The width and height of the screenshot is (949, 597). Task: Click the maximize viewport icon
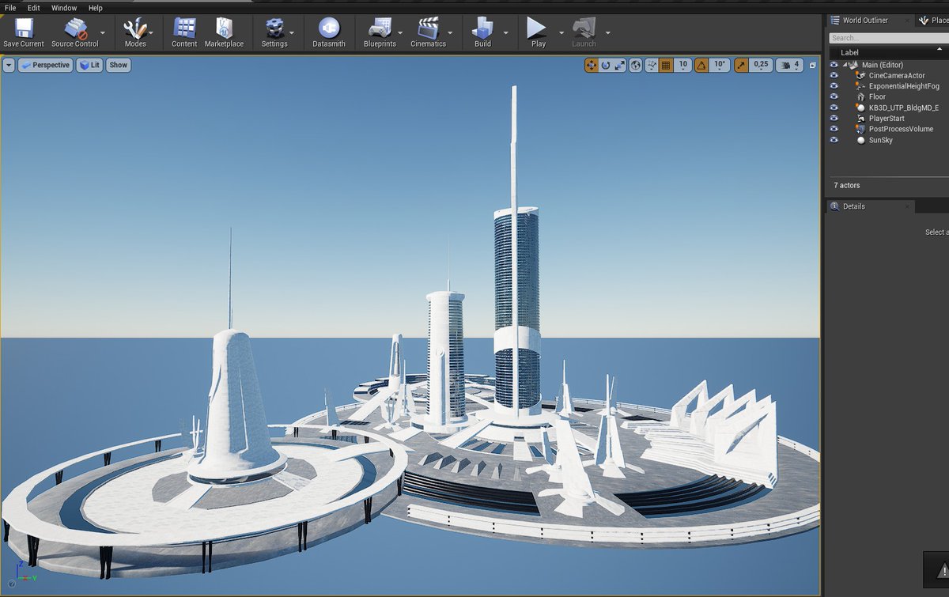[812, 65]
